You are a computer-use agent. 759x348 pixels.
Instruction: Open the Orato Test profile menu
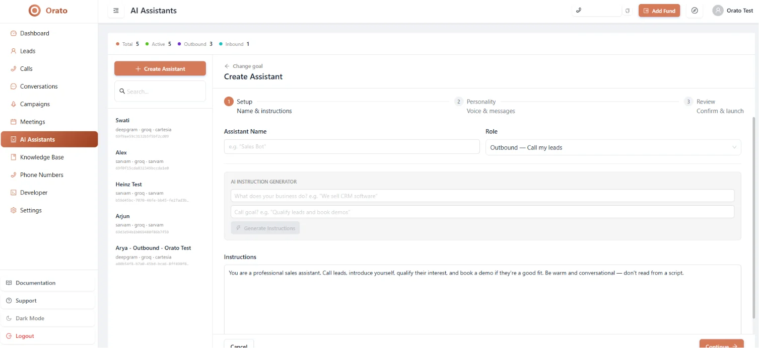coord(733,11)
